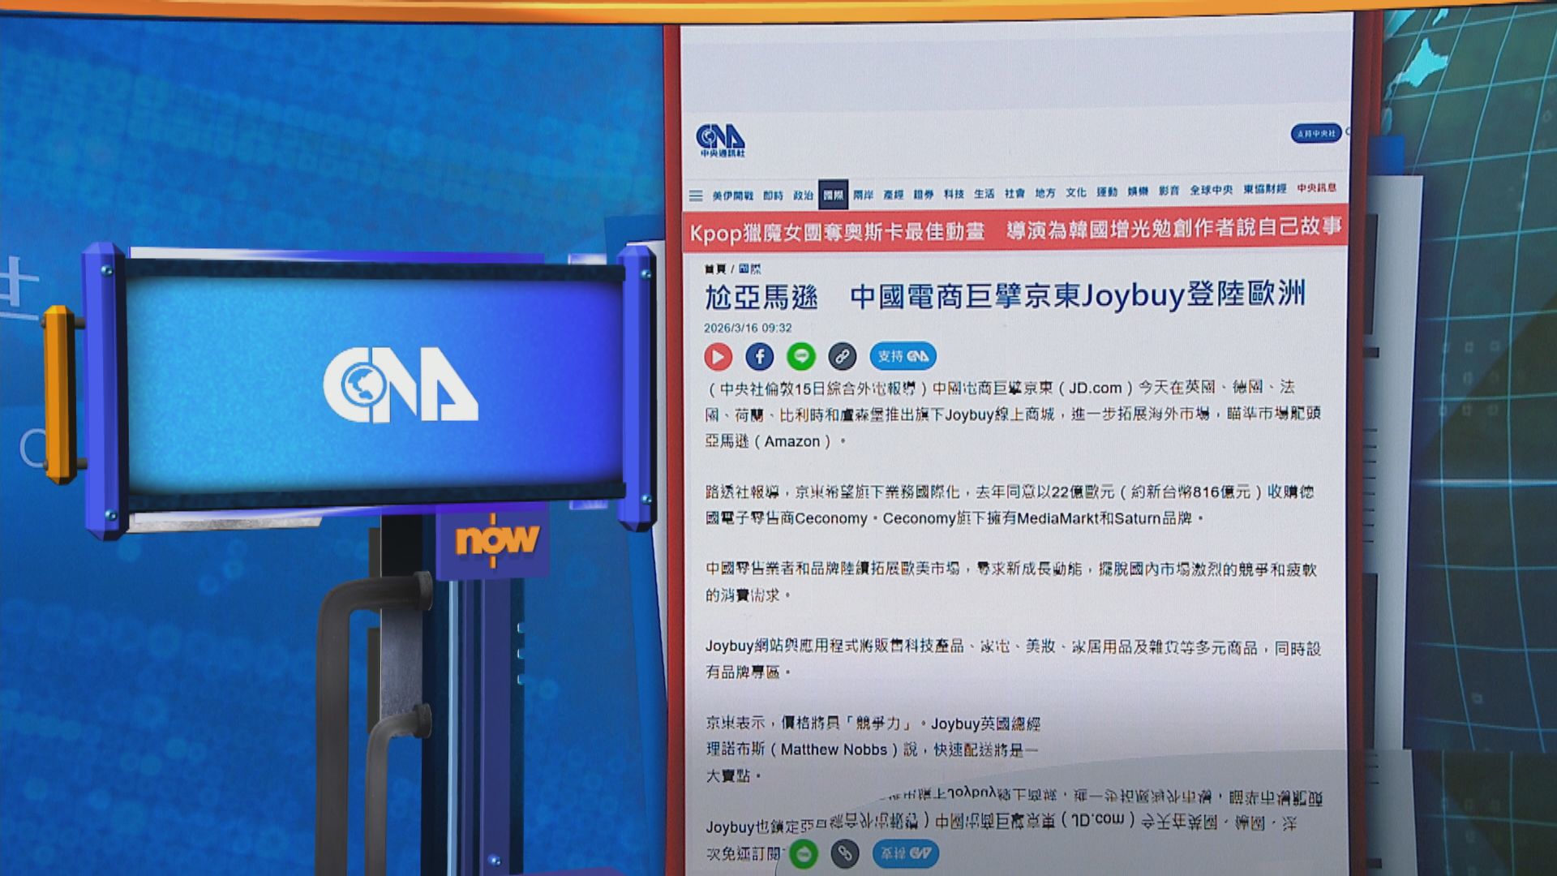
Task: Go to the 美伊開戰 section
Action: point(732,196)
